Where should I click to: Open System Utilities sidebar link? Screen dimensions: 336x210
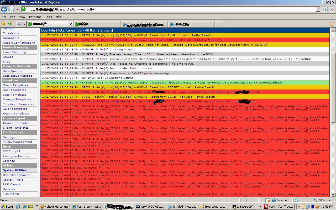pos(14,170)
